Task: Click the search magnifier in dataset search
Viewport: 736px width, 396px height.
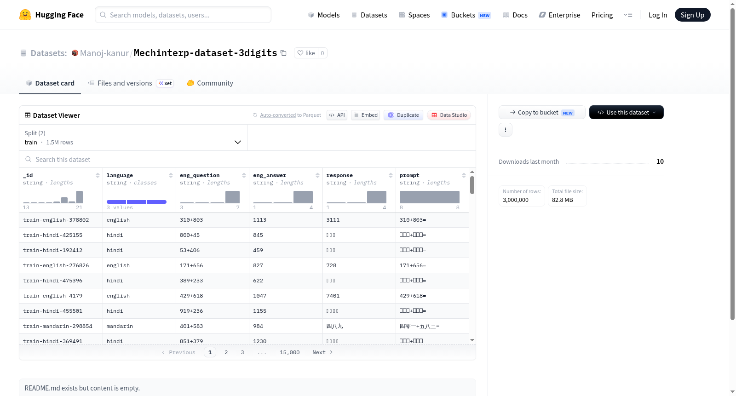Action: [29, 160]
